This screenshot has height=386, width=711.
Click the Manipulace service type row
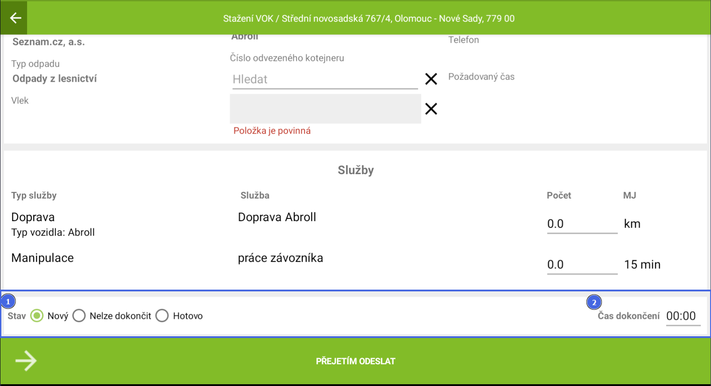click(x=43, y=258)
